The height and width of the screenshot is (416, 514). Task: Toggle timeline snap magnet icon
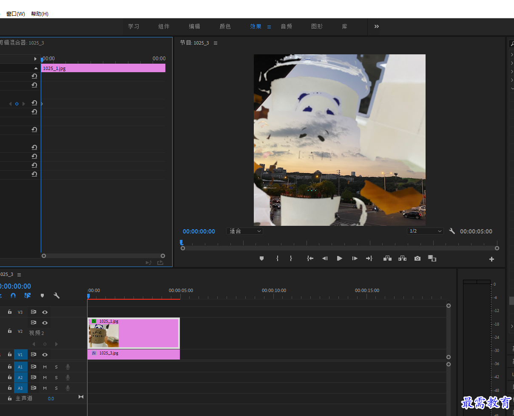tap(13, 295)
